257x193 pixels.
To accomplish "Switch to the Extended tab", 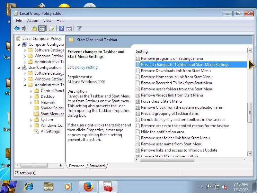I will pos(76,166).
